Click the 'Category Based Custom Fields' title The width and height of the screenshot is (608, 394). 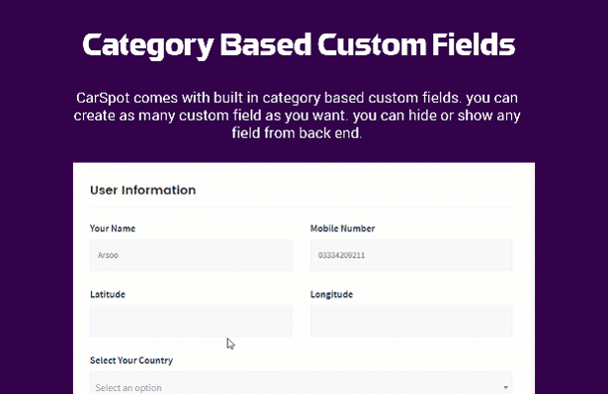point(299,45)
